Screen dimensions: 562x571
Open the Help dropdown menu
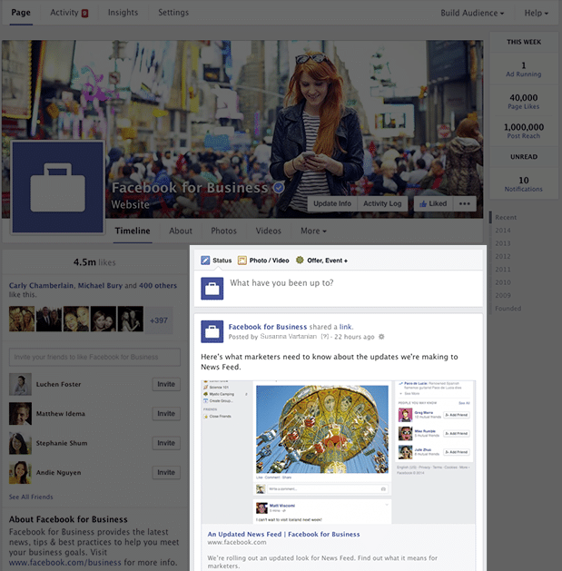(536, 14)
